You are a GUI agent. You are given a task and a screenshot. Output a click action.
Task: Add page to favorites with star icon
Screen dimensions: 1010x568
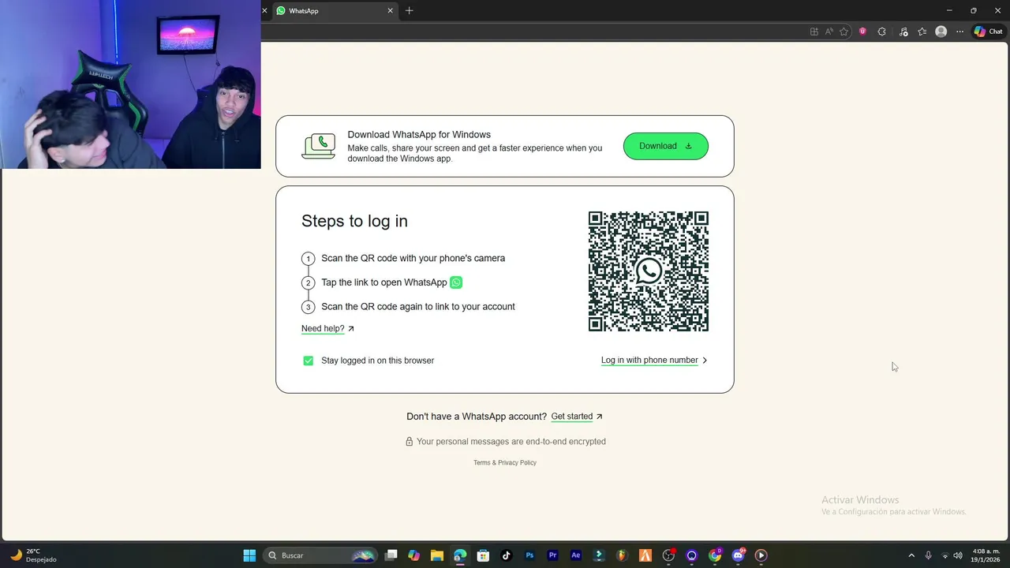tap(844, 32)
